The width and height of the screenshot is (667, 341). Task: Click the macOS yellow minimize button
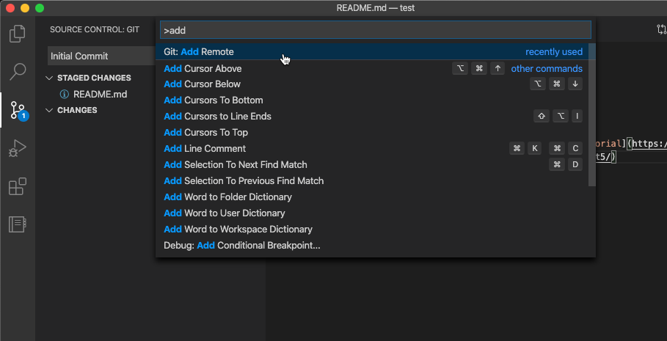coord(25,7)
